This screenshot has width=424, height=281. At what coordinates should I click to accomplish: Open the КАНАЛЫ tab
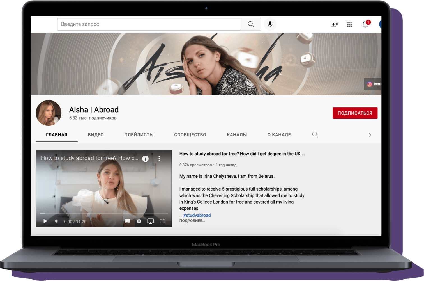click(x=237, y=135)
